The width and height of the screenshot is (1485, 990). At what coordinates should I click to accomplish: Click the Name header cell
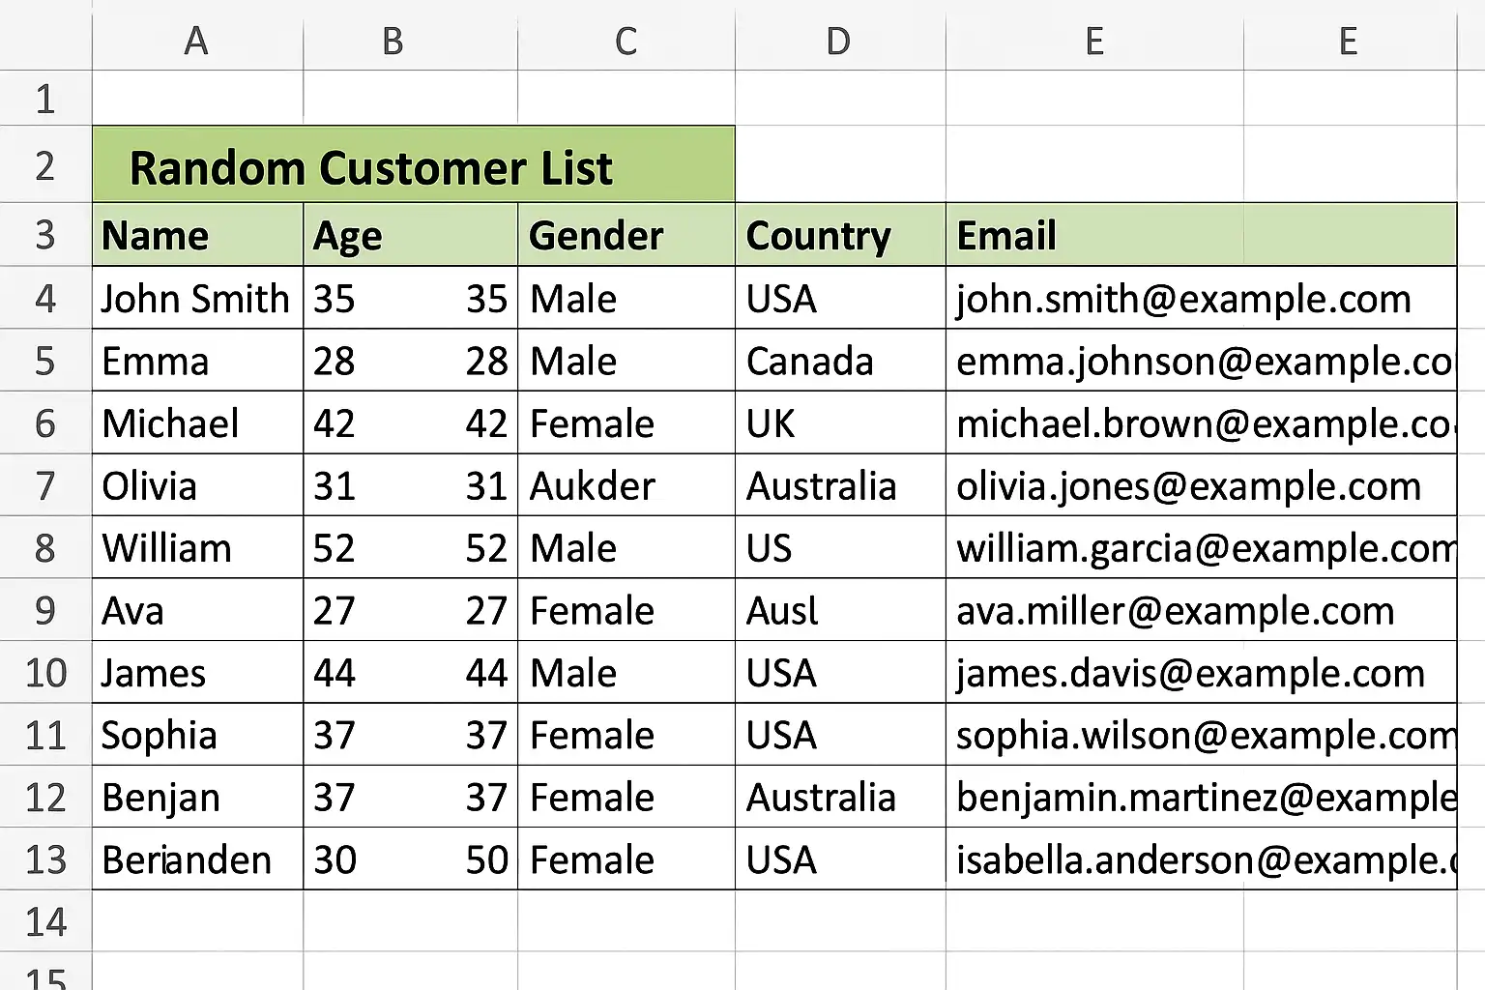pyautogui.click(x=197, y=236)
